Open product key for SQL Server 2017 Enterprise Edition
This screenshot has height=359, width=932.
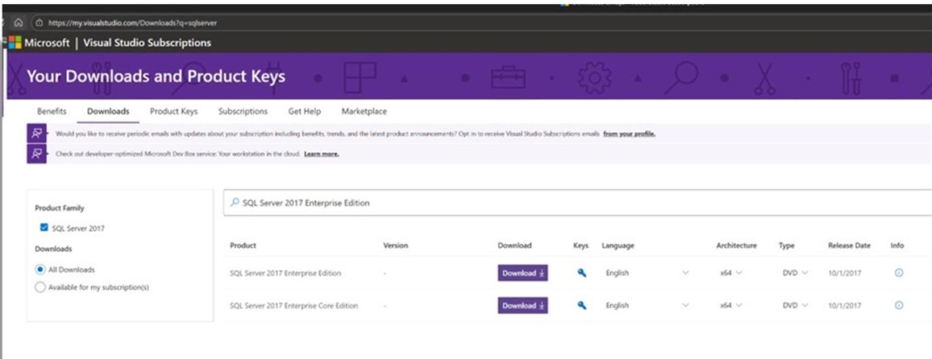pyautogui.click(x=582, y=273)
